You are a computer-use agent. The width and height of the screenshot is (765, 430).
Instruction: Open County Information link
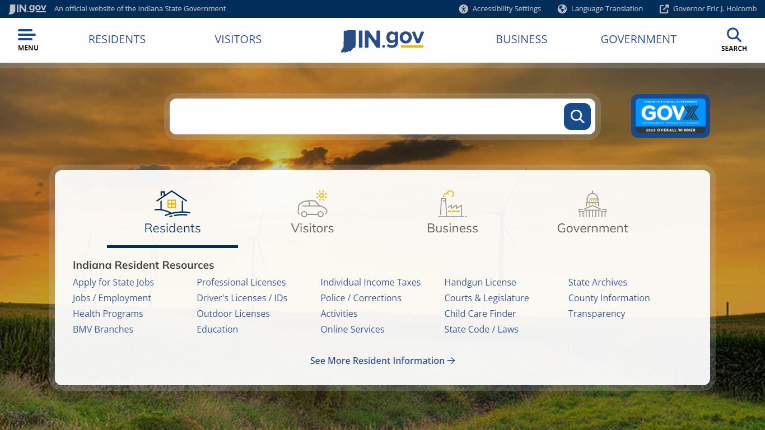[609, 298]
